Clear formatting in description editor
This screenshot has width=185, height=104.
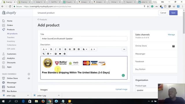(x=64, y=54)
